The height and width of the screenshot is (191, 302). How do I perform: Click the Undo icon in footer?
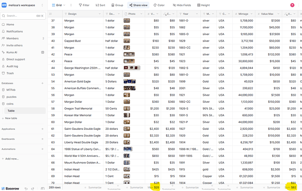(x=26, y=188)
